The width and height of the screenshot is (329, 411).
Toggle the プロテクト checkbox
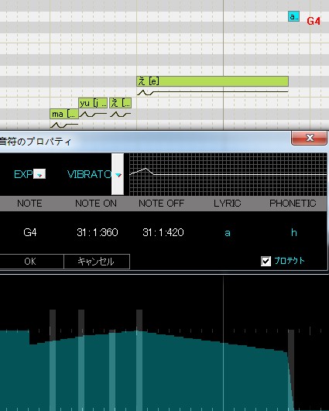click(x=266, y=261)
